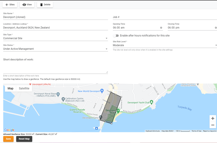Image resolution: width=217 pixels, height=143 pixels.
Task: Click the Devonport (RNZN) red marker
Action: [30, 84]
